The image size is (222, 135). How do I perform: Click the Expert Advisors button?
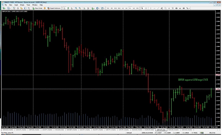click(54, 8)
